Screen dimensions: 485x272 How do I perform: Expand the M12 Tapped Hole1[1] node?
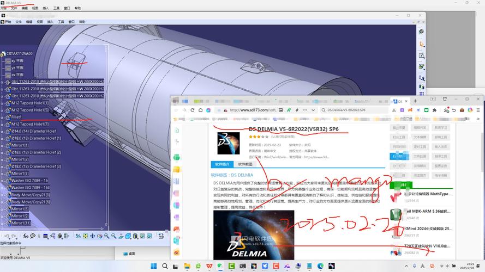(2, 103)
